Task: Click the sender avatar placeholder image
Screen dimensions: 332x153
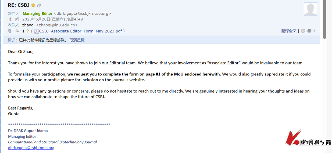Action: [x=310, y=9]
